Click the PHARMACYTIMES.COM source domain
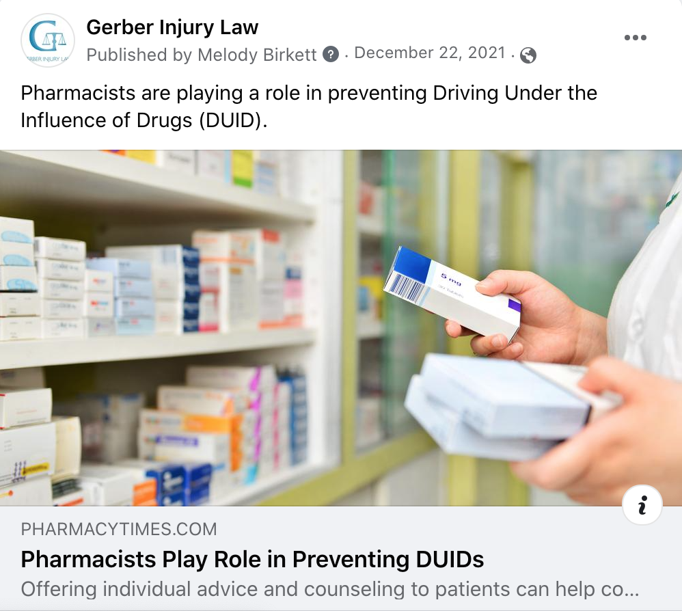 (119, 529)
